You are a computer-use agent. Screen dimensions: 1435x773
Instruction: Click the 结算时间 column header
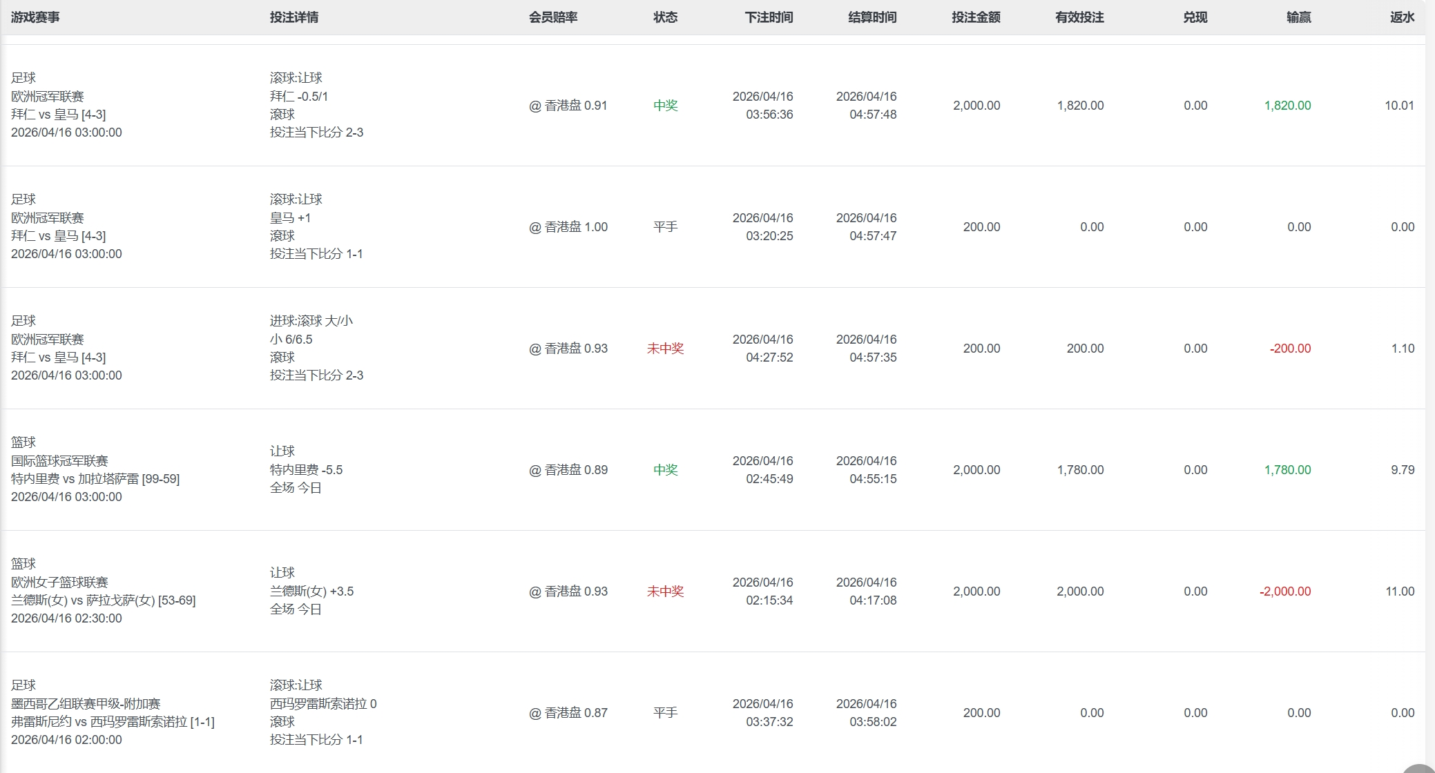872,17
